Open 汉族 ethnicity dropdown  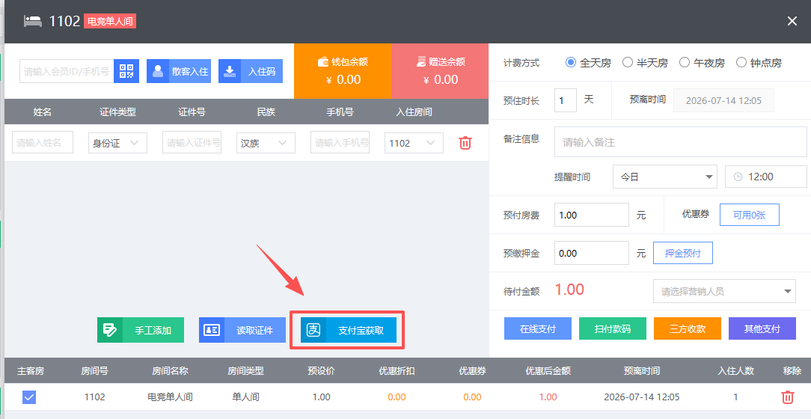click(266, 143)
